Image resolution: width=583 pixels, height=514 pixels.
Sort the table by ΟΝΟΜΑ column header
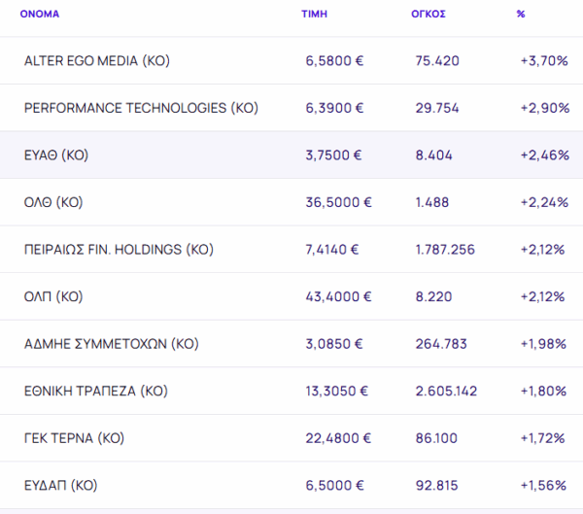(x=40, y=14)
